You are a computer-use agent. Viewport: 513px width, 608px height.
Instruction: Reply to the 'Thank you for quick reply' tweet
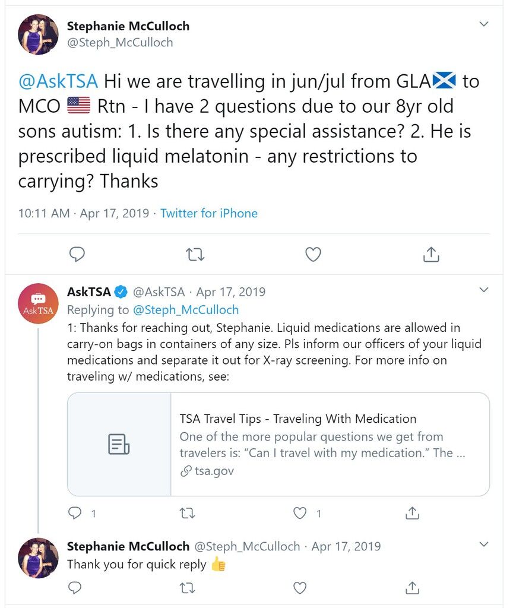pyautogui.click(x=74, y=588)
